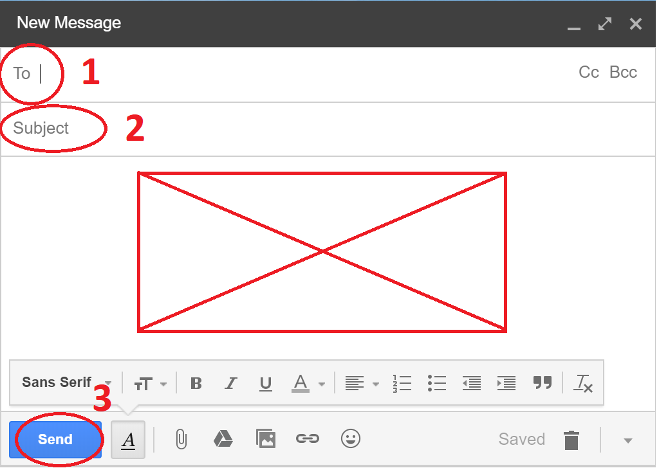Toggle italic text formatting

point(231,383)
